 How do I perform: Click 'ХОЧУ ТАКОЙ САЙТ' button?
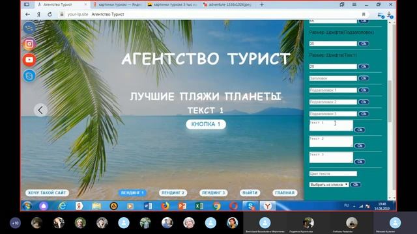47,193
